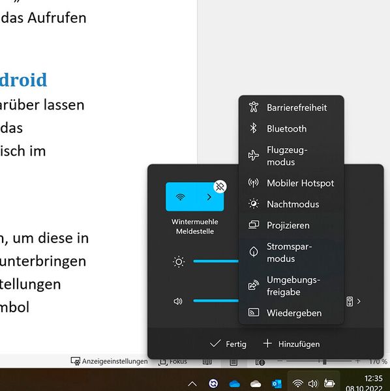Show hidden tray icons chevron
The image size is (390, 391).
(x=192, y=384)
